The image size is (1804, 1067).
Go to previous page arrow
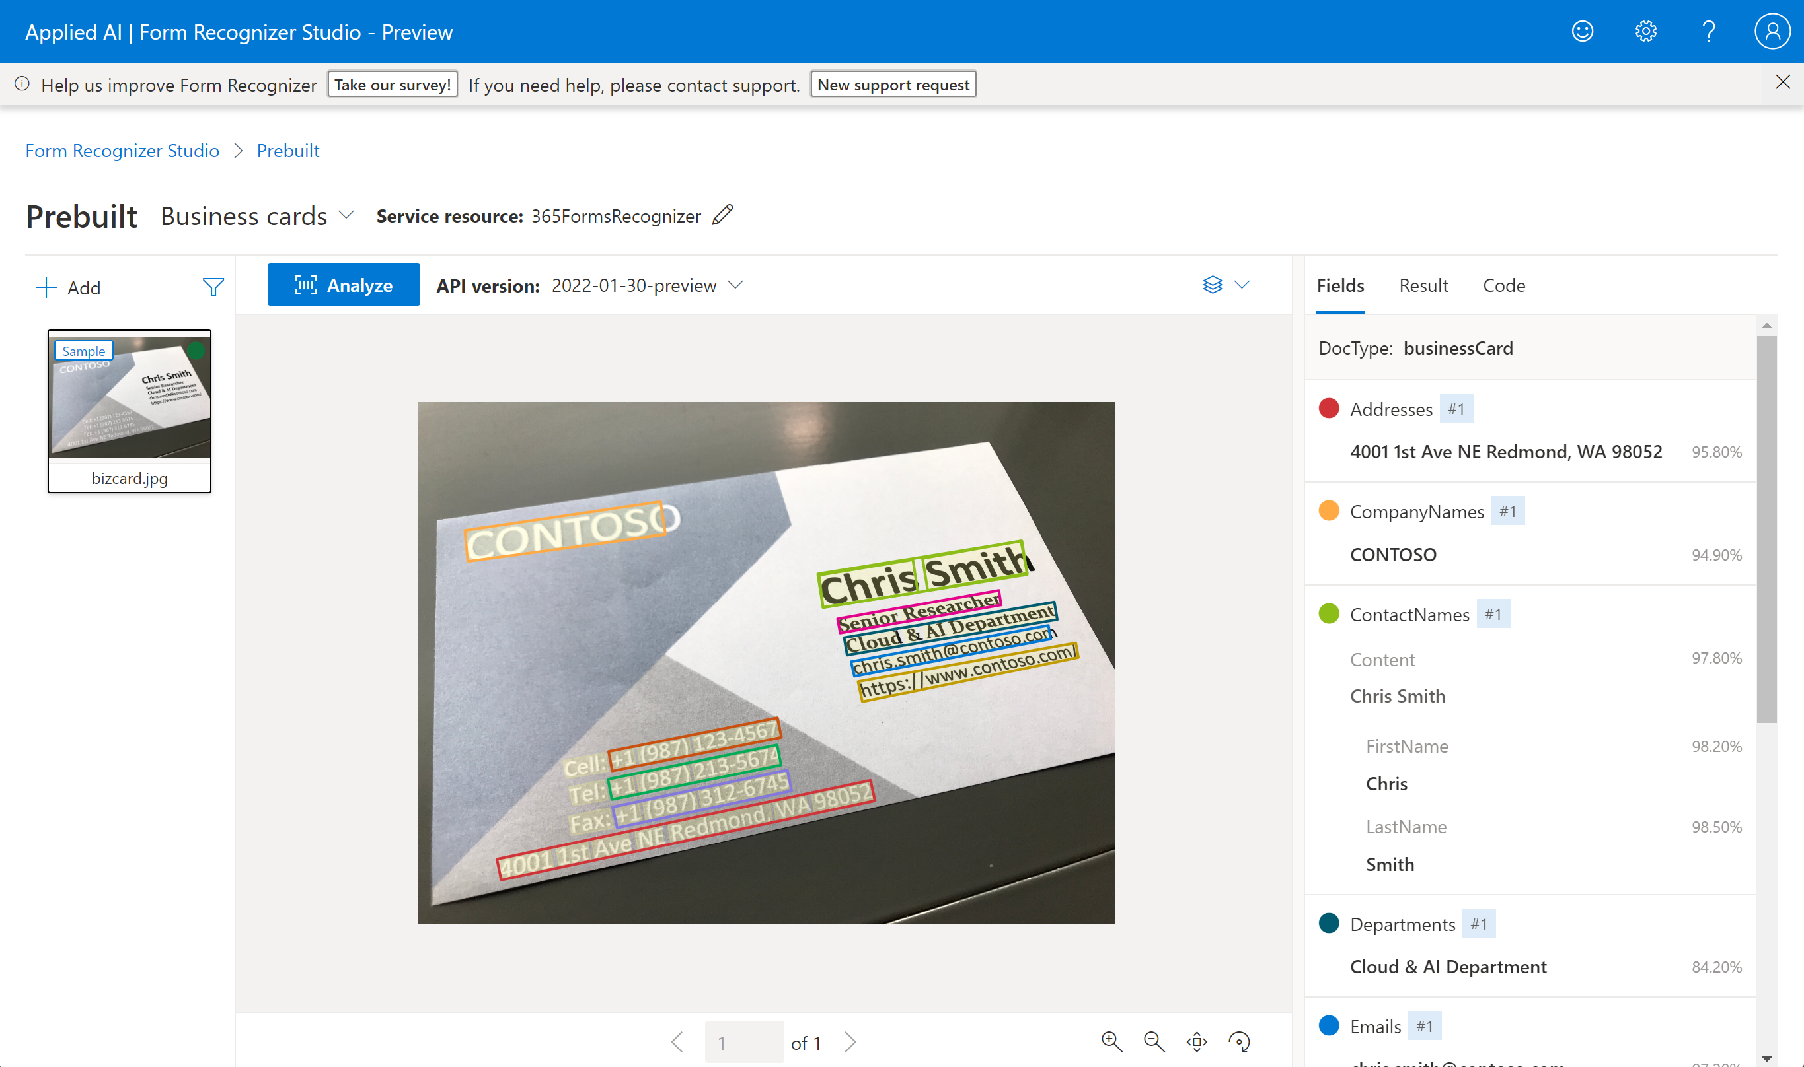[677, 1042]
